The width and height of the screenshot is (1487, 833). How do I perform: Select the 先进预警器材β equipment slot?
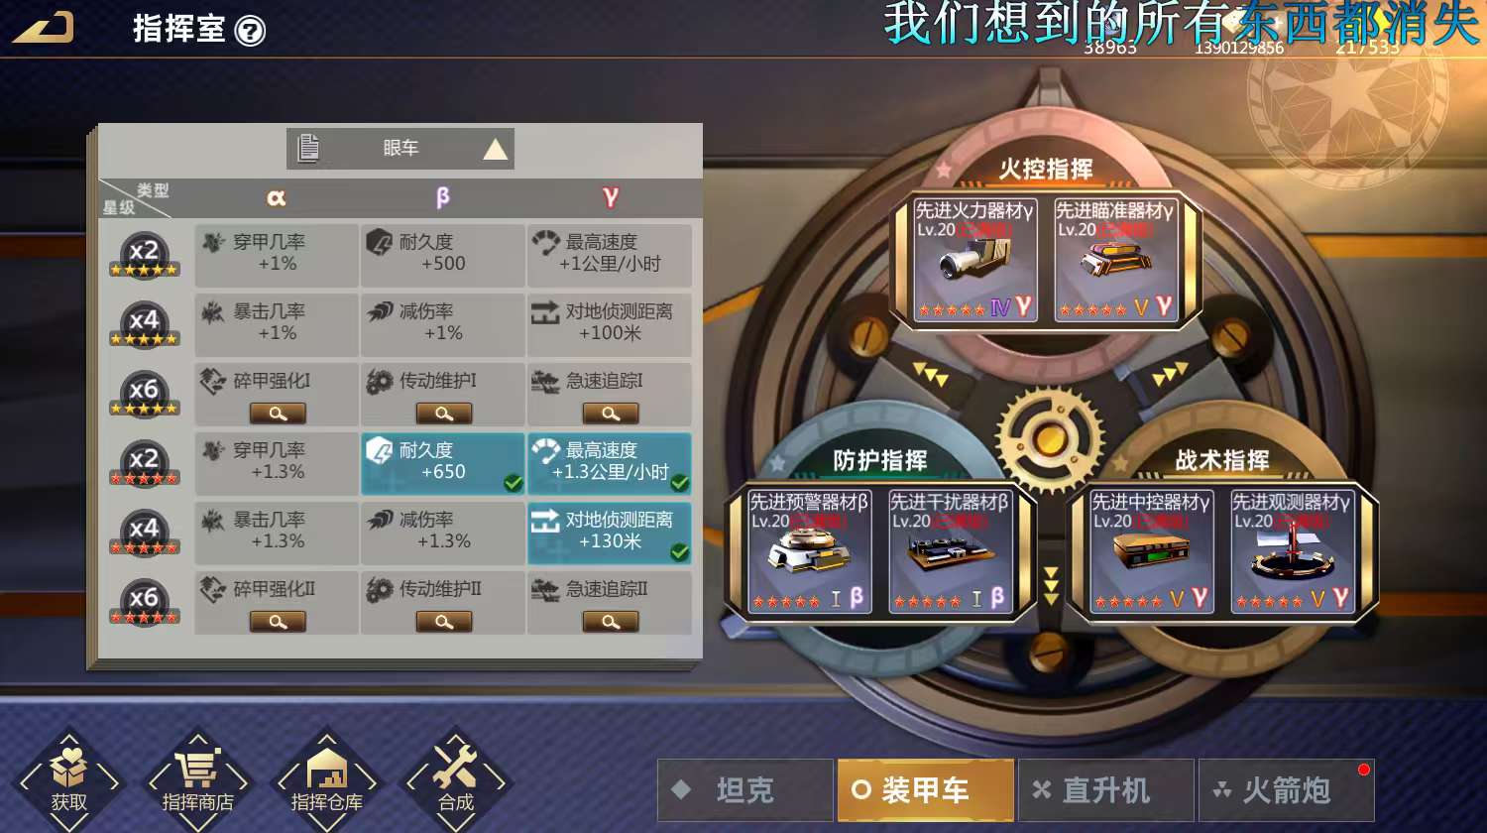tap(809, 552)
